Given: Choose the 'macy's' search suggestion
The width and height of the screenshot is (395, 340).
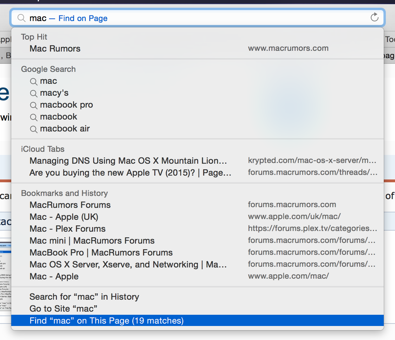Looking at the screenshot, I should (197, 93).
